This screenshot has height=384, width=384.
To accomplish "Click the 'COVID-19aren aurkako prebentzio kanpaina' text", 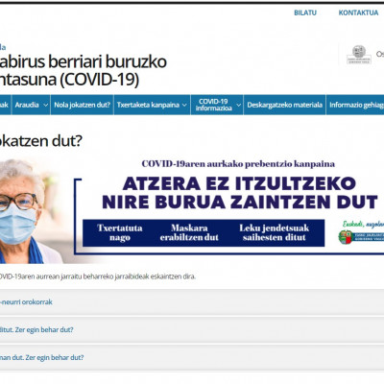I will click(x=238, y=164).
